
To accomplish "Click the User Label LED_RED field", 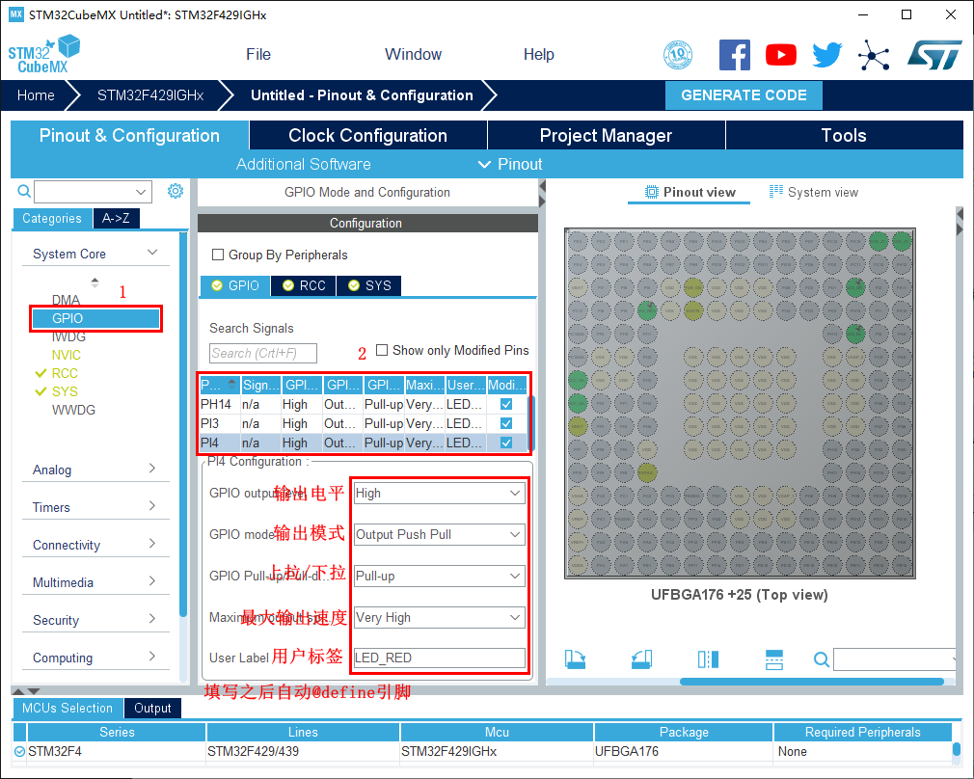I will click(439, 658).
